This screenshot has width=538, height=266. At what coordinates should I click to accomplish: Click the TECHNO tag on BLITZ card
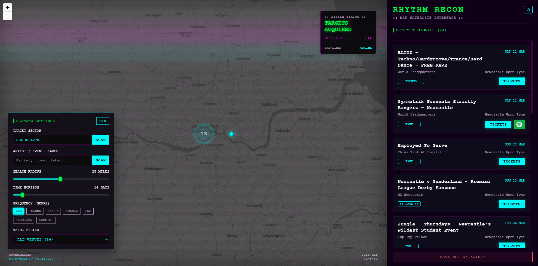pyautogui.click(x=411, y=81)
